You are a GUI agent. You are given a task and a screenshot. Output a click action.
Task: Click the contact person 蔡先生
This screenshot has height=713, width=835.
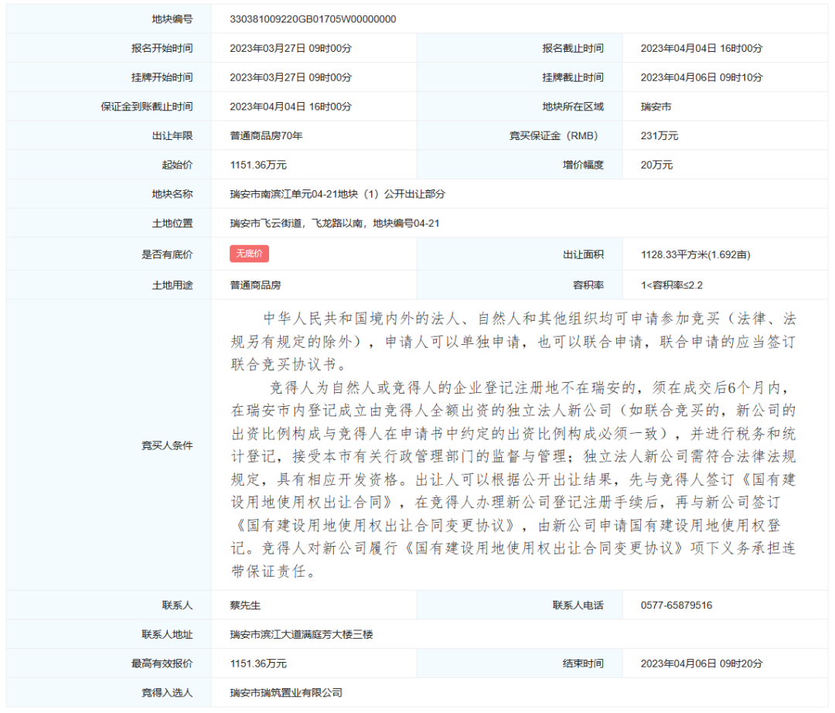coord(245,606)
